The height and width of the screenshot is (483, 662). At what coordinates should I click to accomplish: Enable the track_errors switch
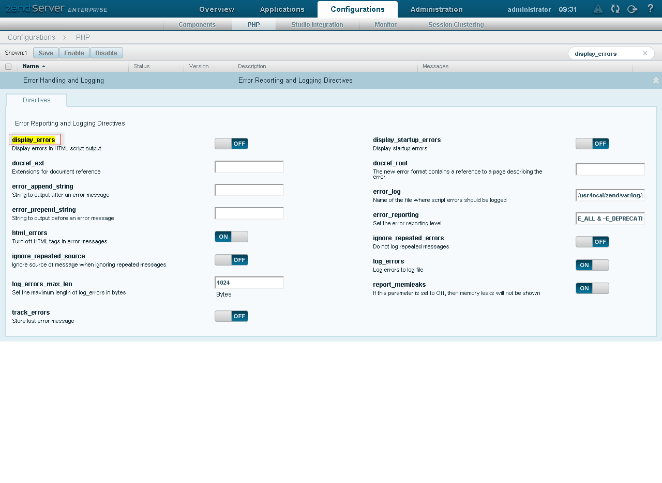point(231,316)
